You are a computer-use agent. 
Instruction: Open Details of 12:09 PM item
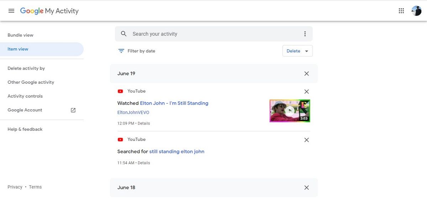tap(144, 123)
